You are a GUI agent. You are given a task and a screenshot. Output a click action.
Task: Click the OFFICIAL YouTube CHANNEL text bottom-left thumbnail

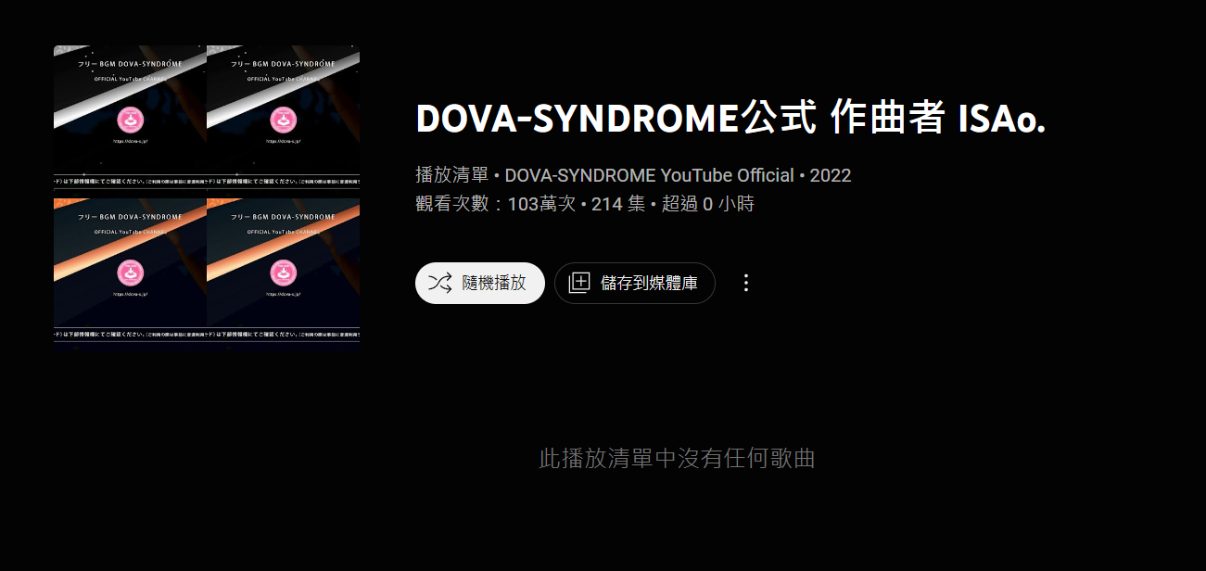click(130, 232)
